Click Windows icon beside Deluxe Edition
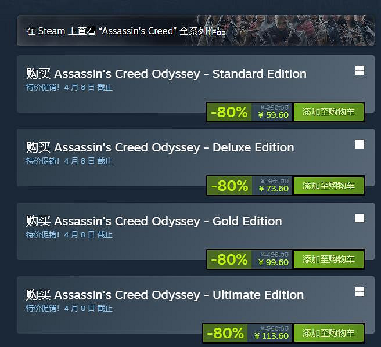The height and width of the screenshot is (347, 381). 360,144
